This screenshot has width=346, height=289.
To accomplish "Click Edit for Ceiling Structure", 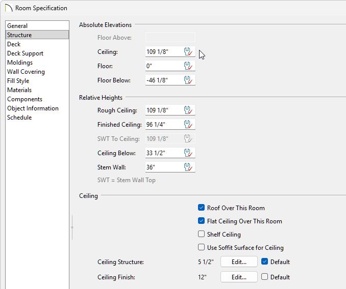I will pyautogui.click(x=239, y=262).
